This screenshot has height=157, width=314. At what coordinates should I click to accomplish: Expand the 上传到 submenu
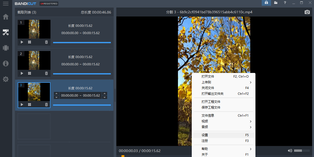point(223,82)
